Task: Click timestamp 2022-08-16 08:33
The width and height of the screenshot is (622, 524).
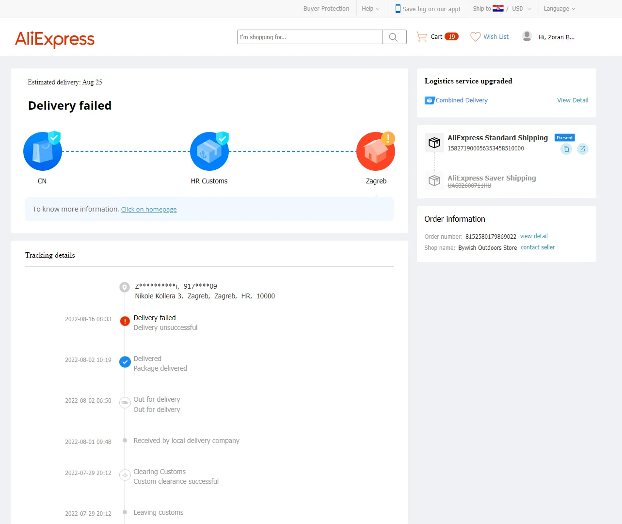Action: pyautogui.click(x=88, y=319)
